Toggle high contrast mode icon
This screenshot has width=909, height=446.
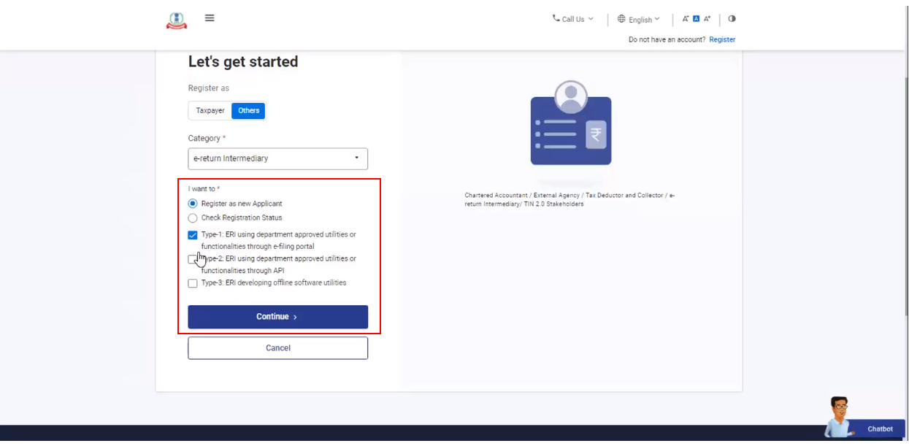pyautogui.click(x=732, y=19)
